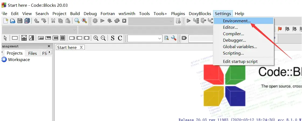
Task: Cut selection with the scissors icon
Action: coord(53,21)
